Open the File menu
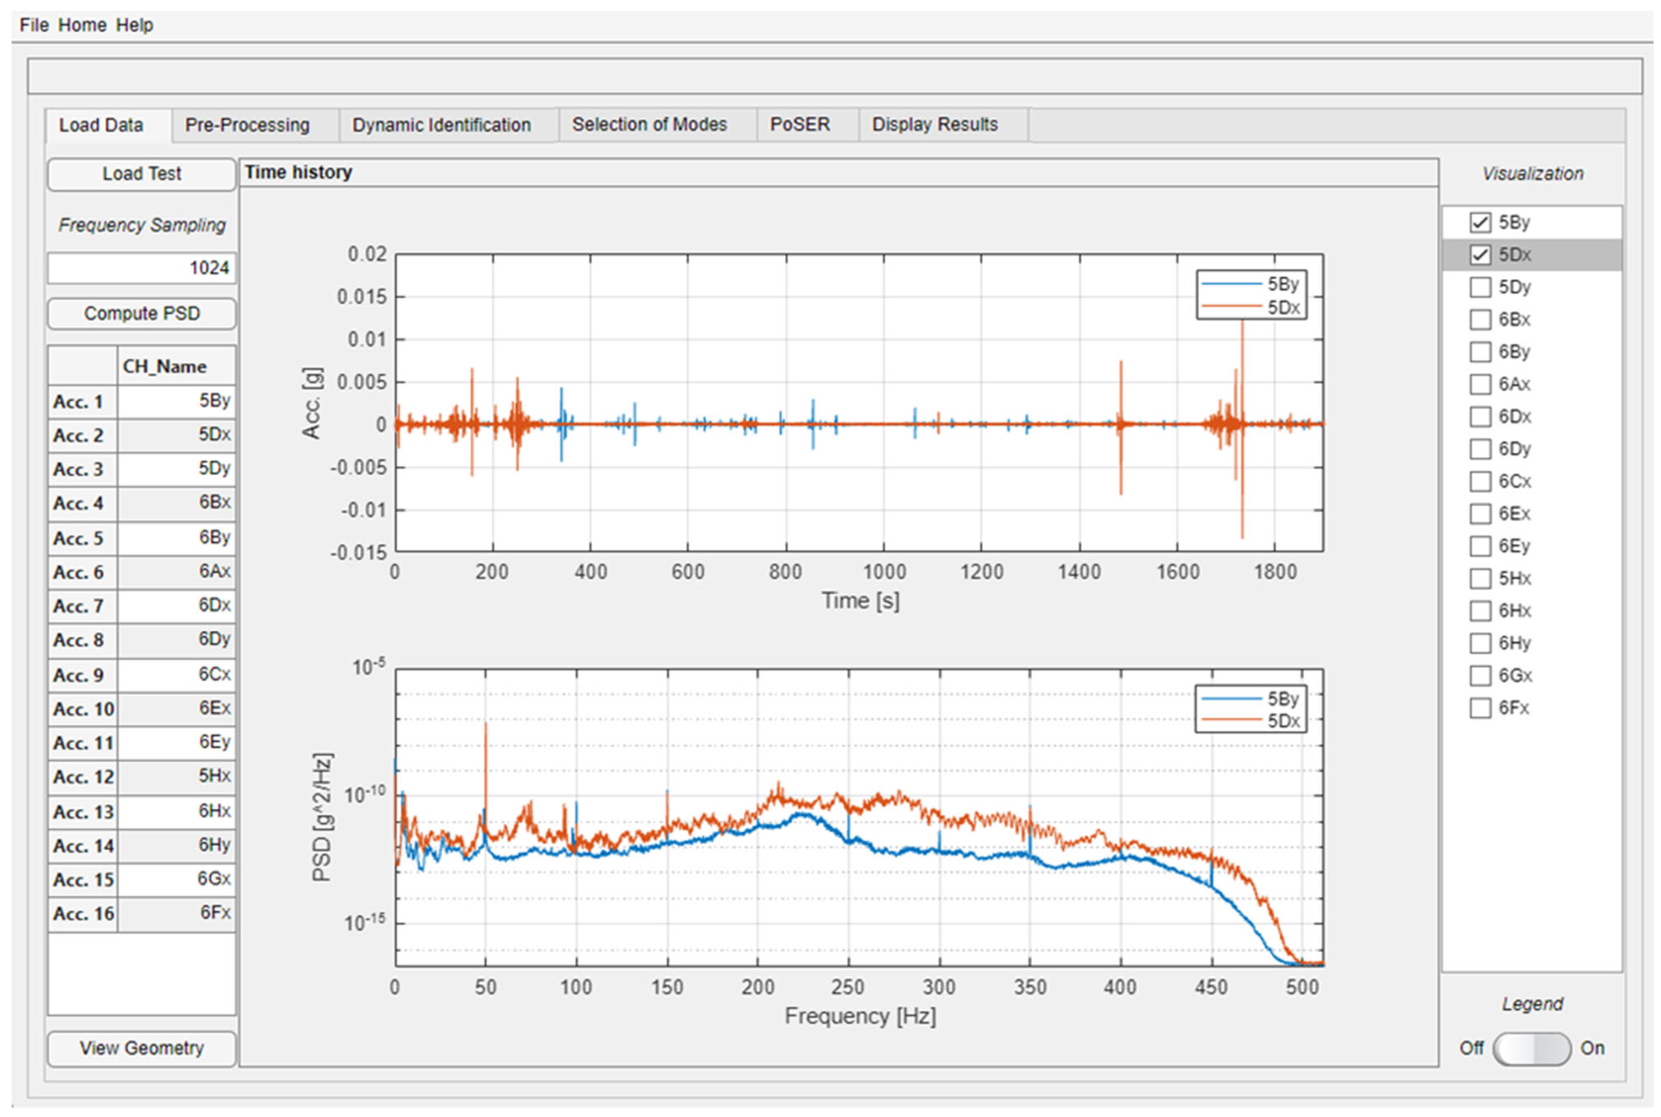The width and height of the screenshot is (1661, 1117). pyautogui.click(x=33, y=25)
